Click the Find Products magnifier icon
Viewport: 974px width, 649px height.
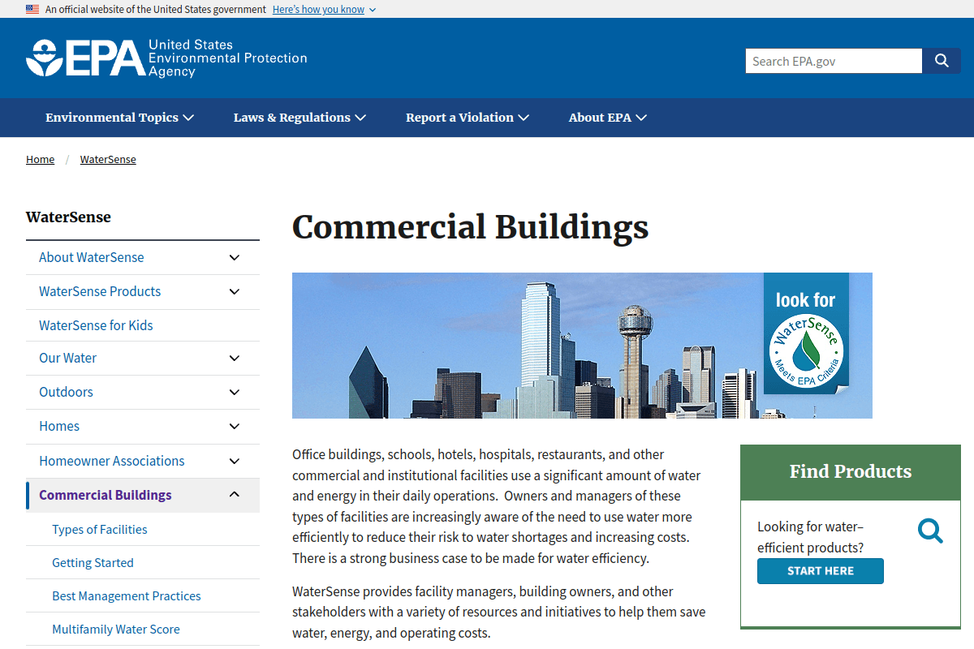tap(930, 531)
